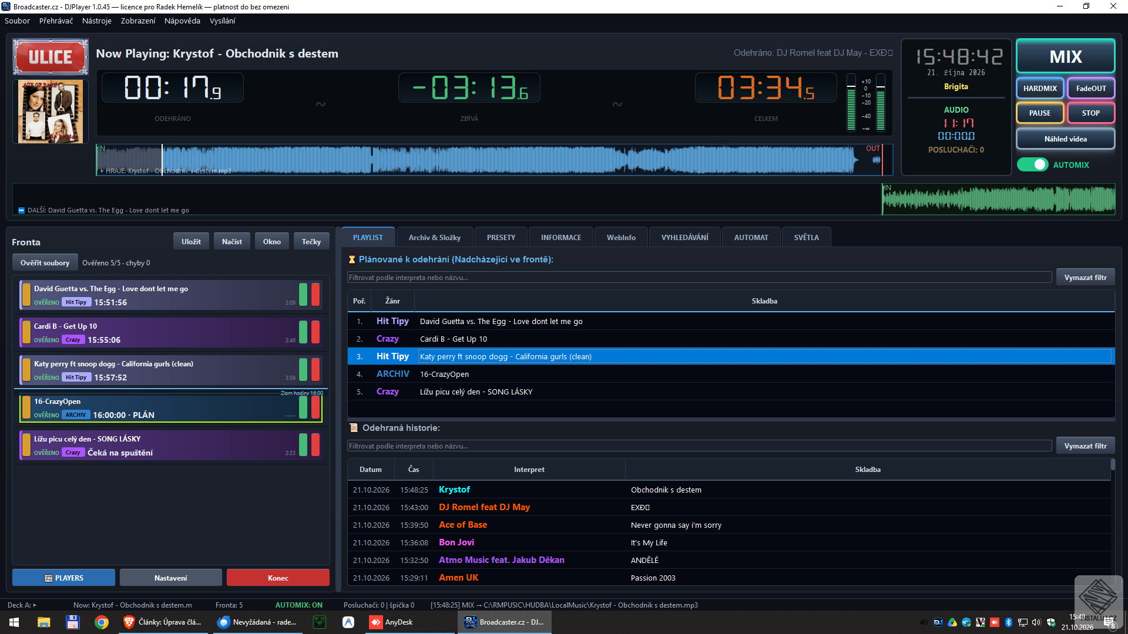Click the history list vertical scrollbar
The height and width of the screenshot is (634, 1128).
point(1113,522)
